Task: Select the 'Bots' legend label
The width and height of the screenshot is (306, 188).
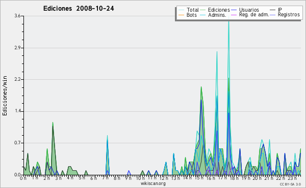Action: [192, 15]
